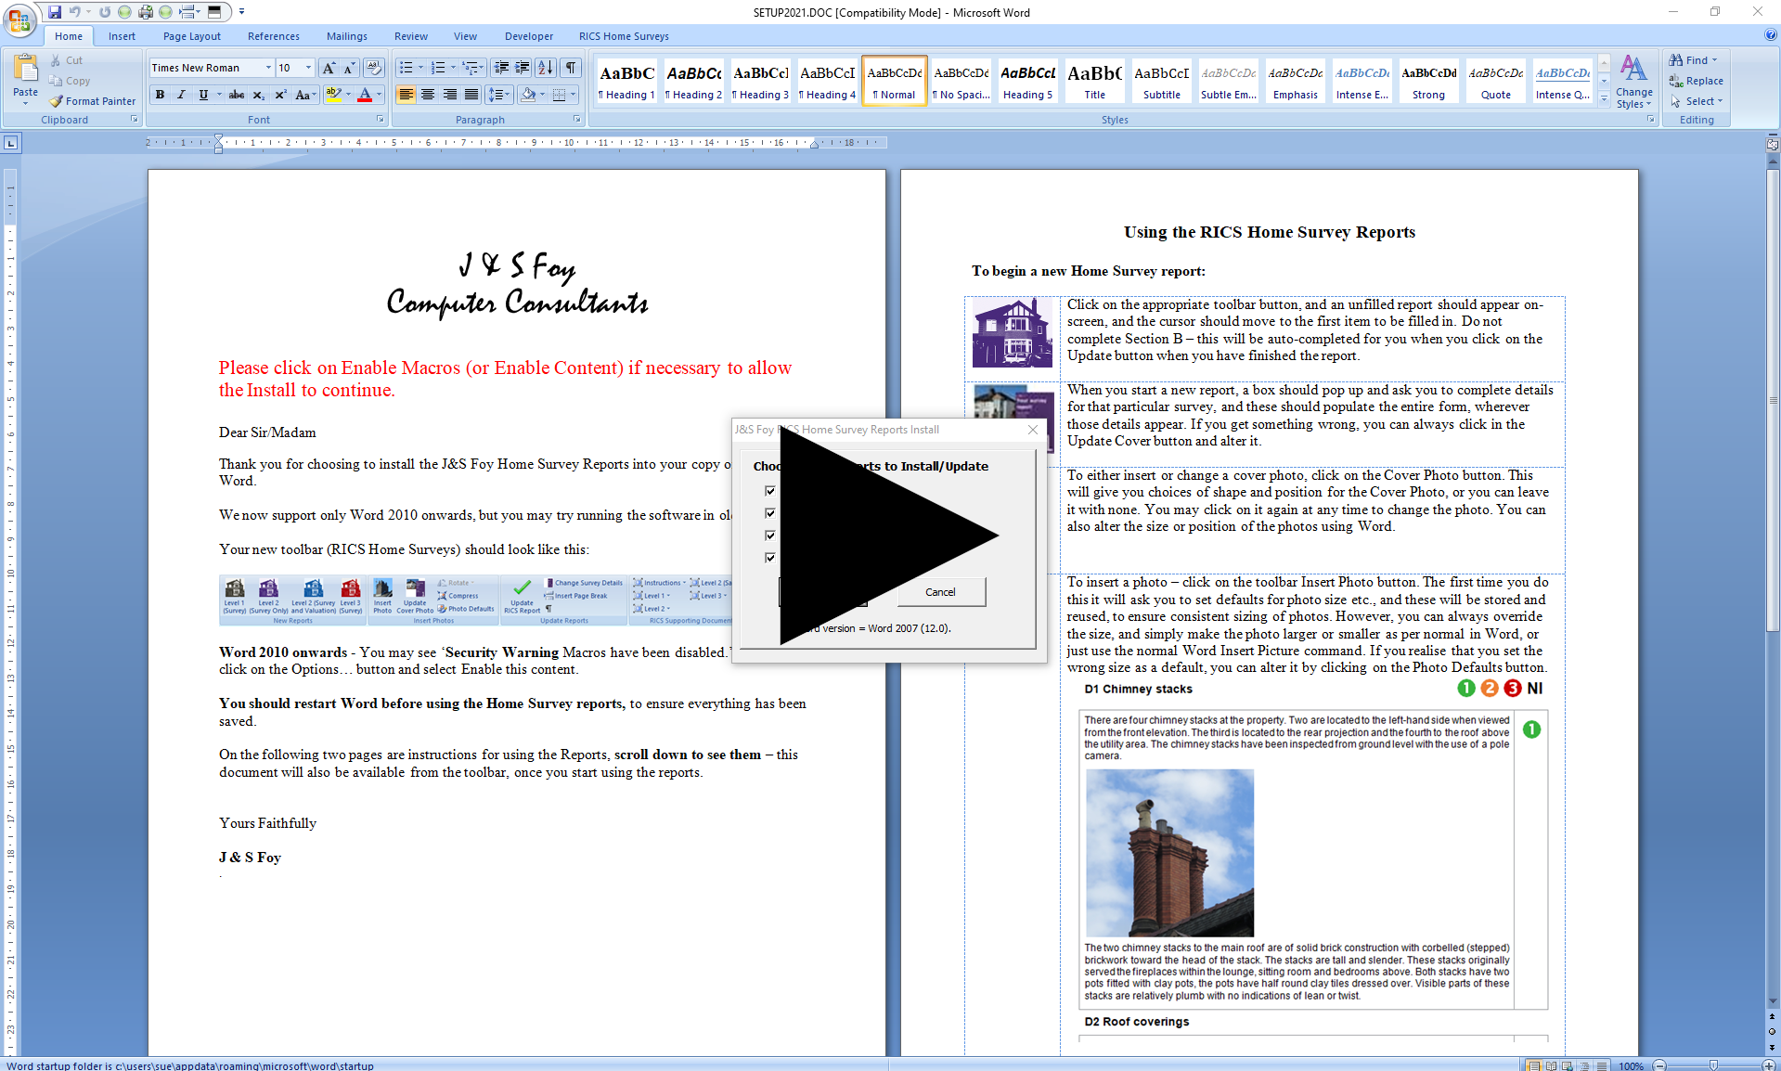Apply subscript formatting

(259, 95)
